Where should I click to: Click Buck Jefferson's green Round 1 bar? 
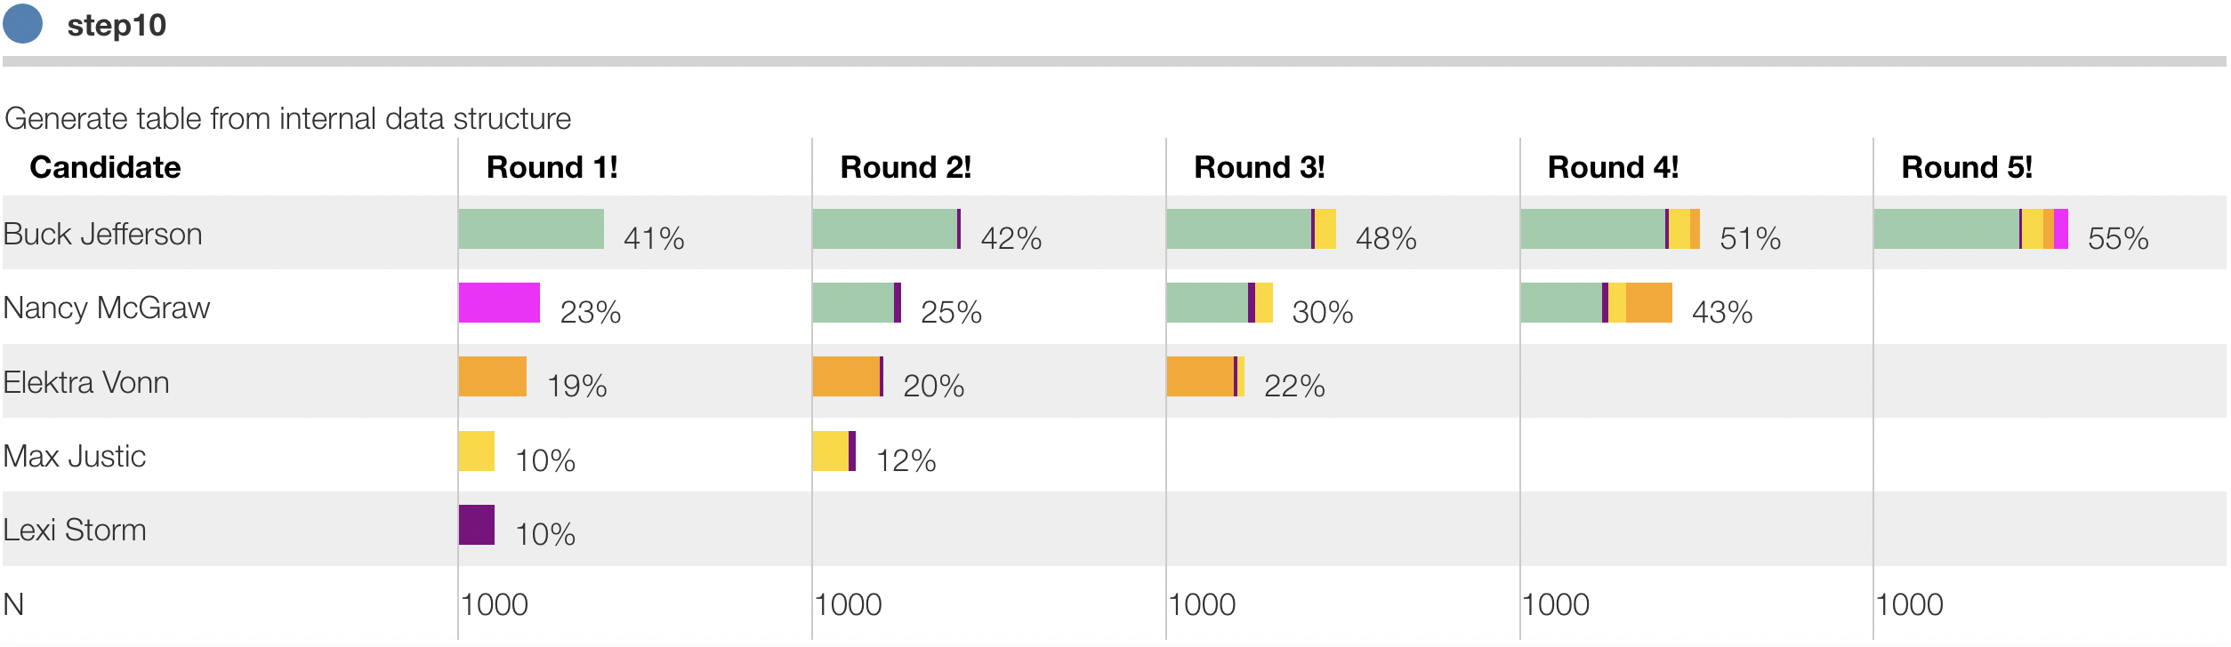click(x=531, y=229)
